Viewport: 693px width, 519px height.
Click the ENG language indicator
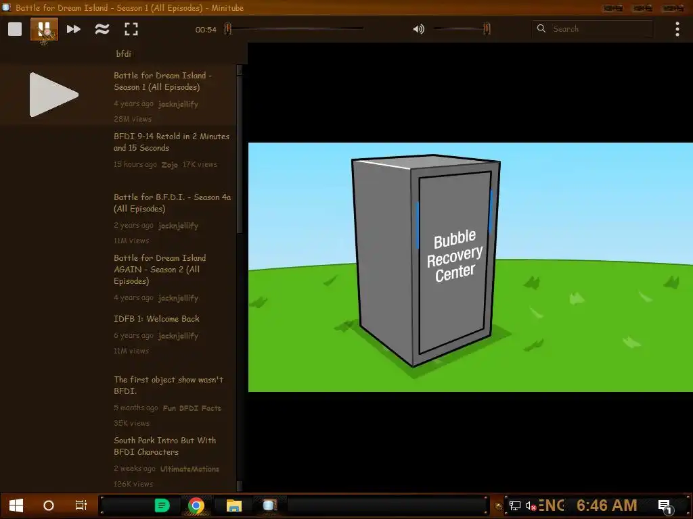[x=551, y=505]
